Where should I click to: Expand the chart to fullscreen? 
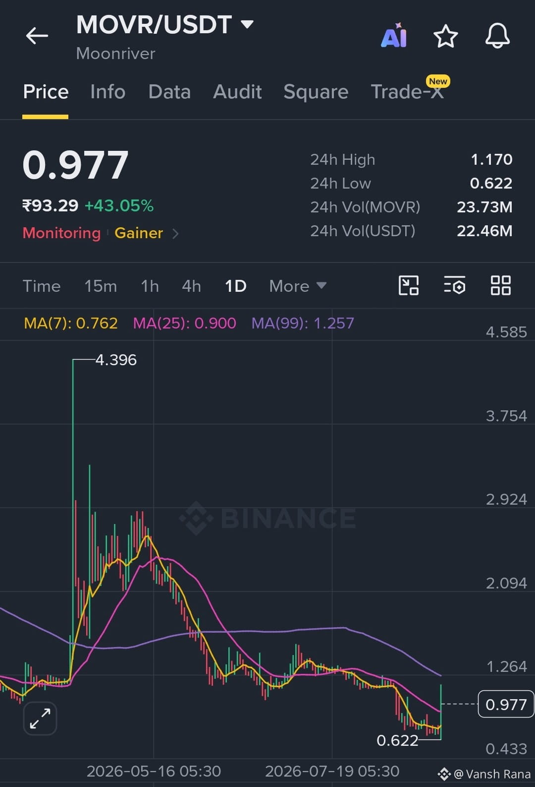click(40, 718)
